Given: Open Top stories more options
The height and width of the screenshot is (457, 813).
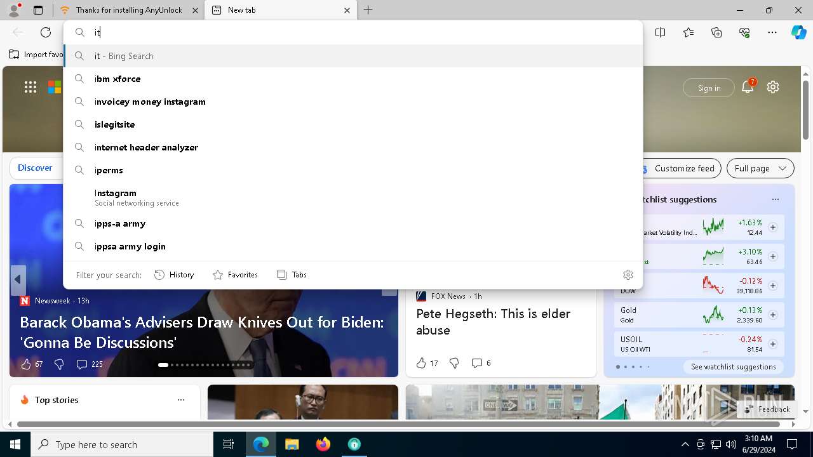Looking at the screenshot, I should click(x=181, y=400).
